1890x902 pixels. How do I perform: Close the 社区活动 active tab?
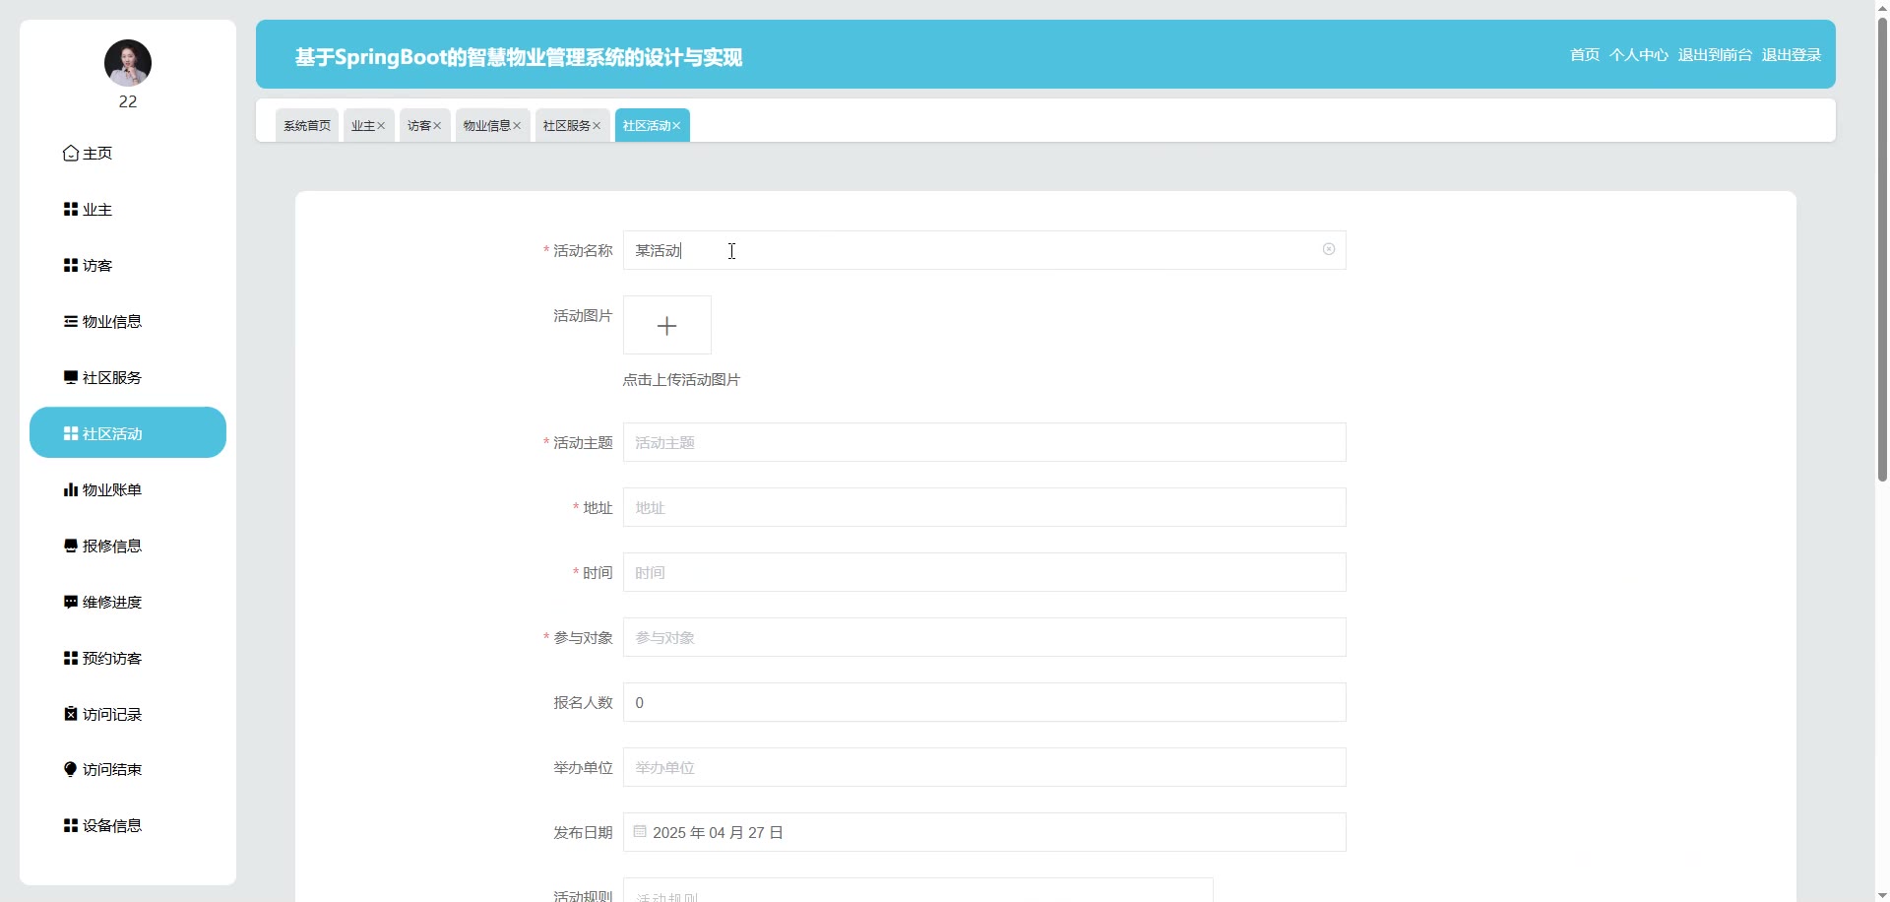coord(676,126)
